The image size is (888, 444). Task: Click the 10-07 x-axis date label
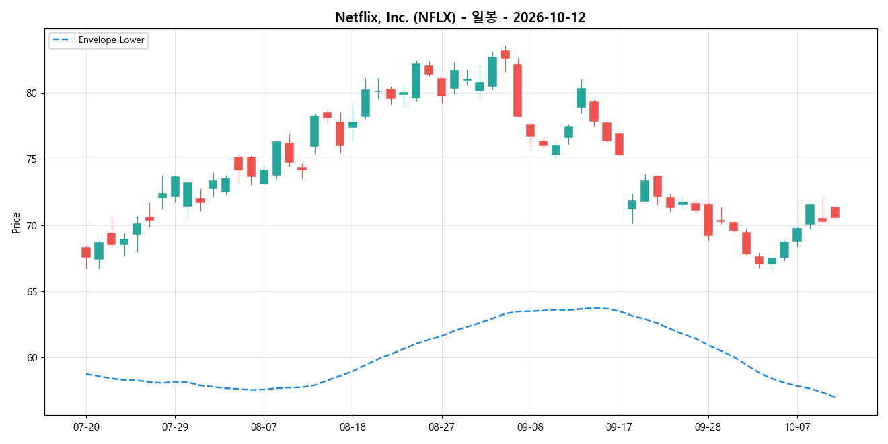[797, 427]
